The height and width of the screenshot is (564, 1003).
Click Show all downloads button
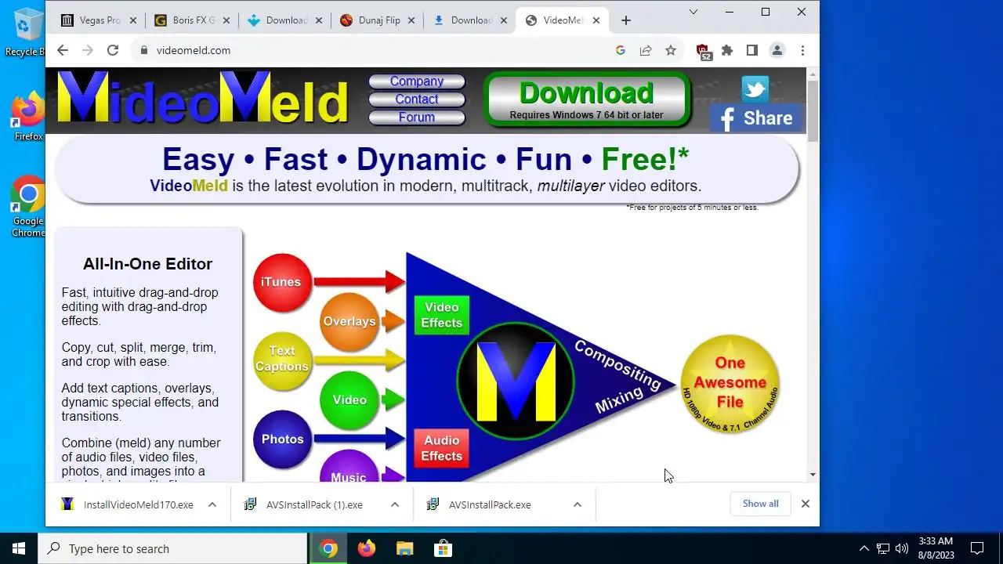pos(761,504)
